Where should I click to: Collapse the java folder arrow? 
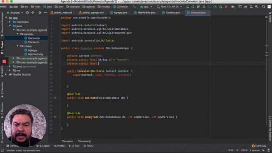pyautogui.click(x=10, y=26)
